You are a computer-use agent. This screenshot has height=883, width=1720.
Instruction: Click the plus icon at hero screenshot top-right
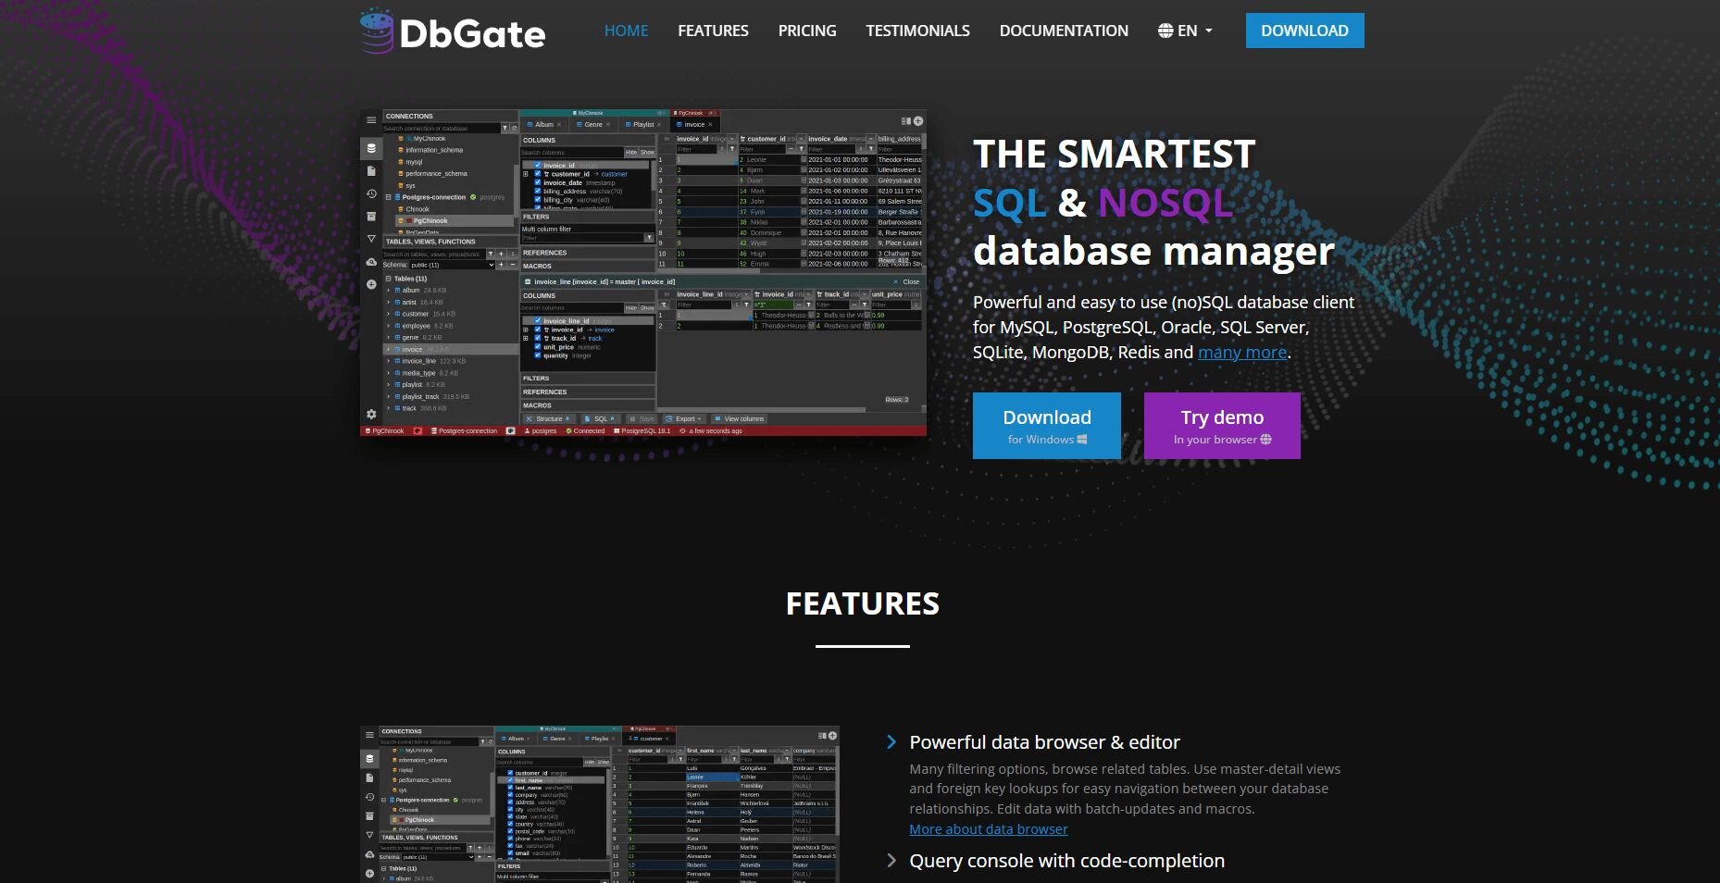(918, 121)
